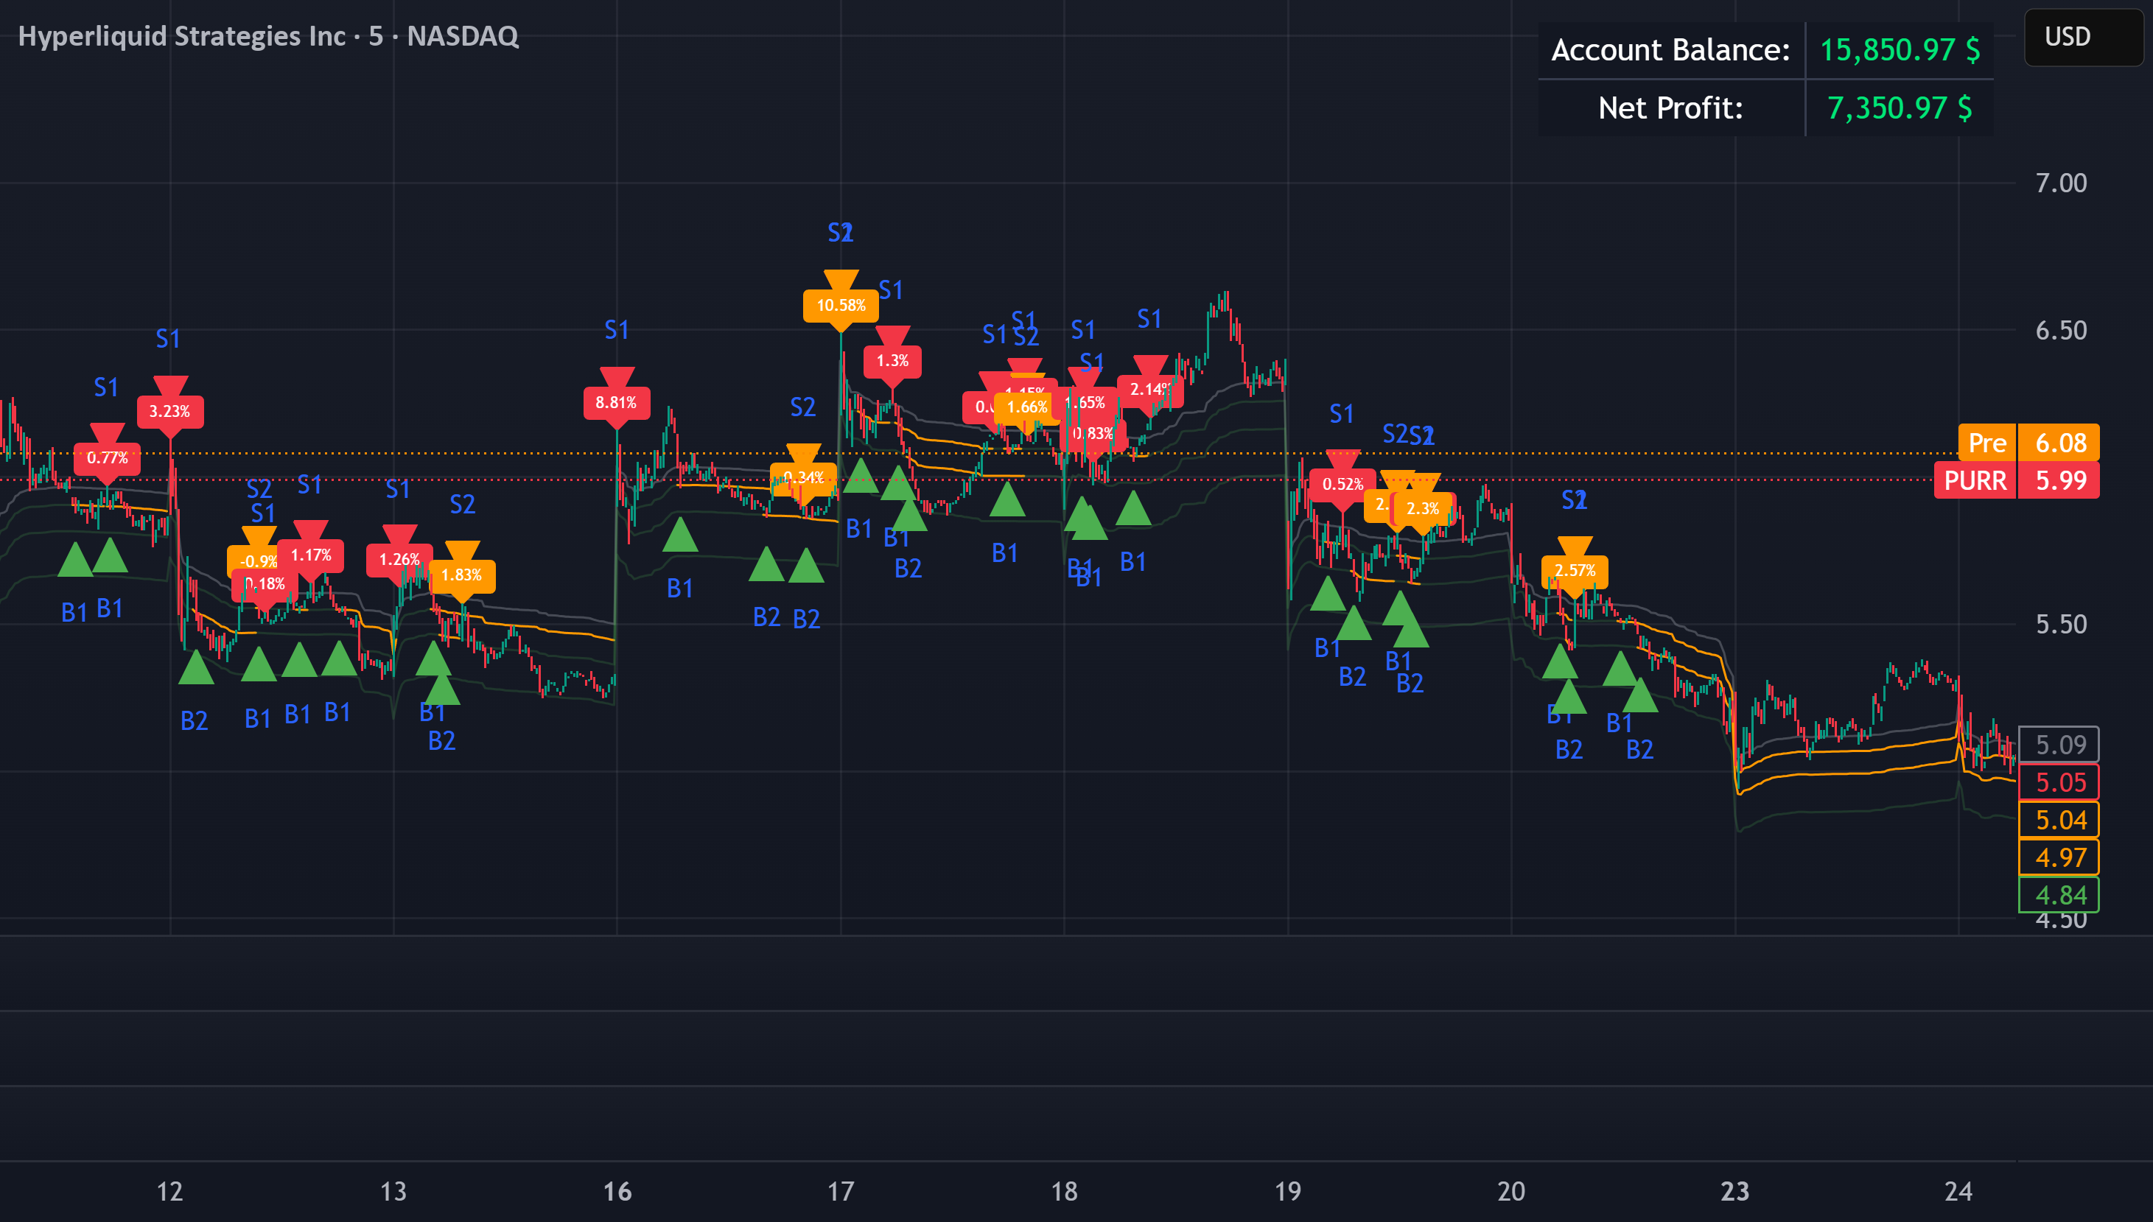This screenshot has width=2153, height=1222.
Task: Click the green 4.84 price tag
Action: pos(2059,895)
